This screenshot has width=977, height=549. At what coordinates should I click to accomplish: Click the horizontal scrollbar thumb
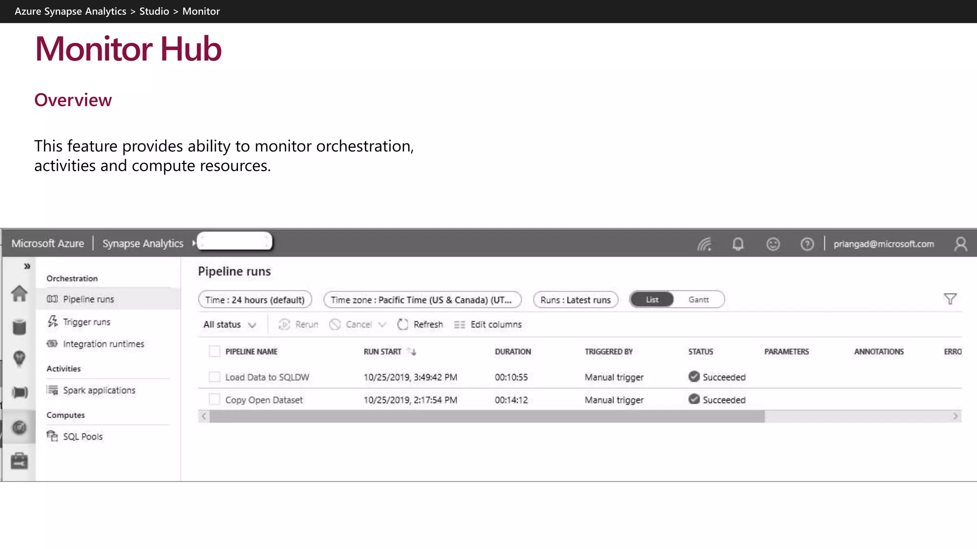[x=487, y=417]
